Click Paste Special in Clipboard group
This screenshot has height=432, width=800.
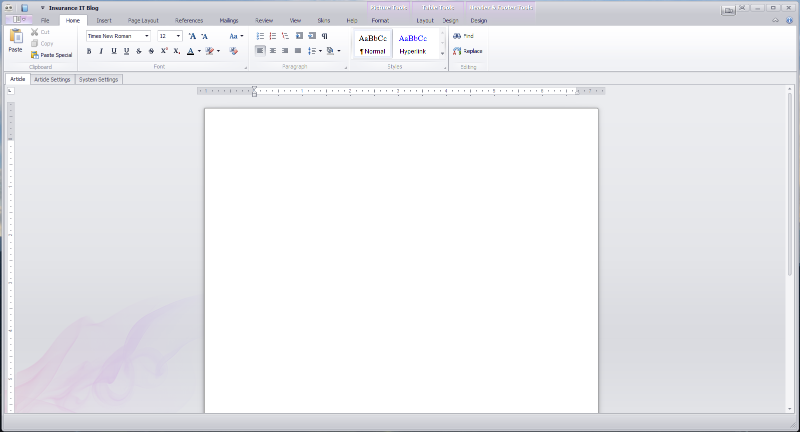[52, 55]
